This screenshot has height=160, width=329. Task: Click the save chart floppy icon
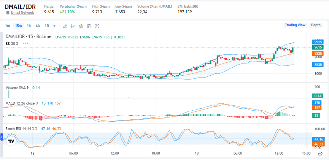point(89,26)
